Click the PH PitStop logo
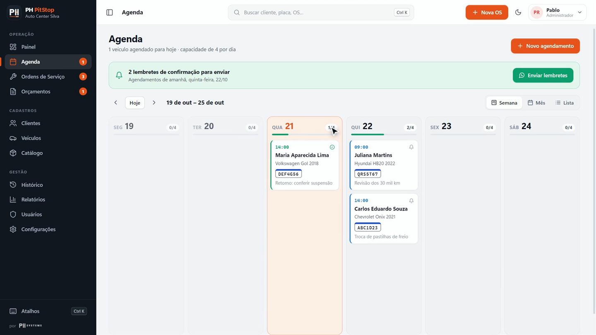596x335 pixels. pyautogui.click(x=14, y=12)
